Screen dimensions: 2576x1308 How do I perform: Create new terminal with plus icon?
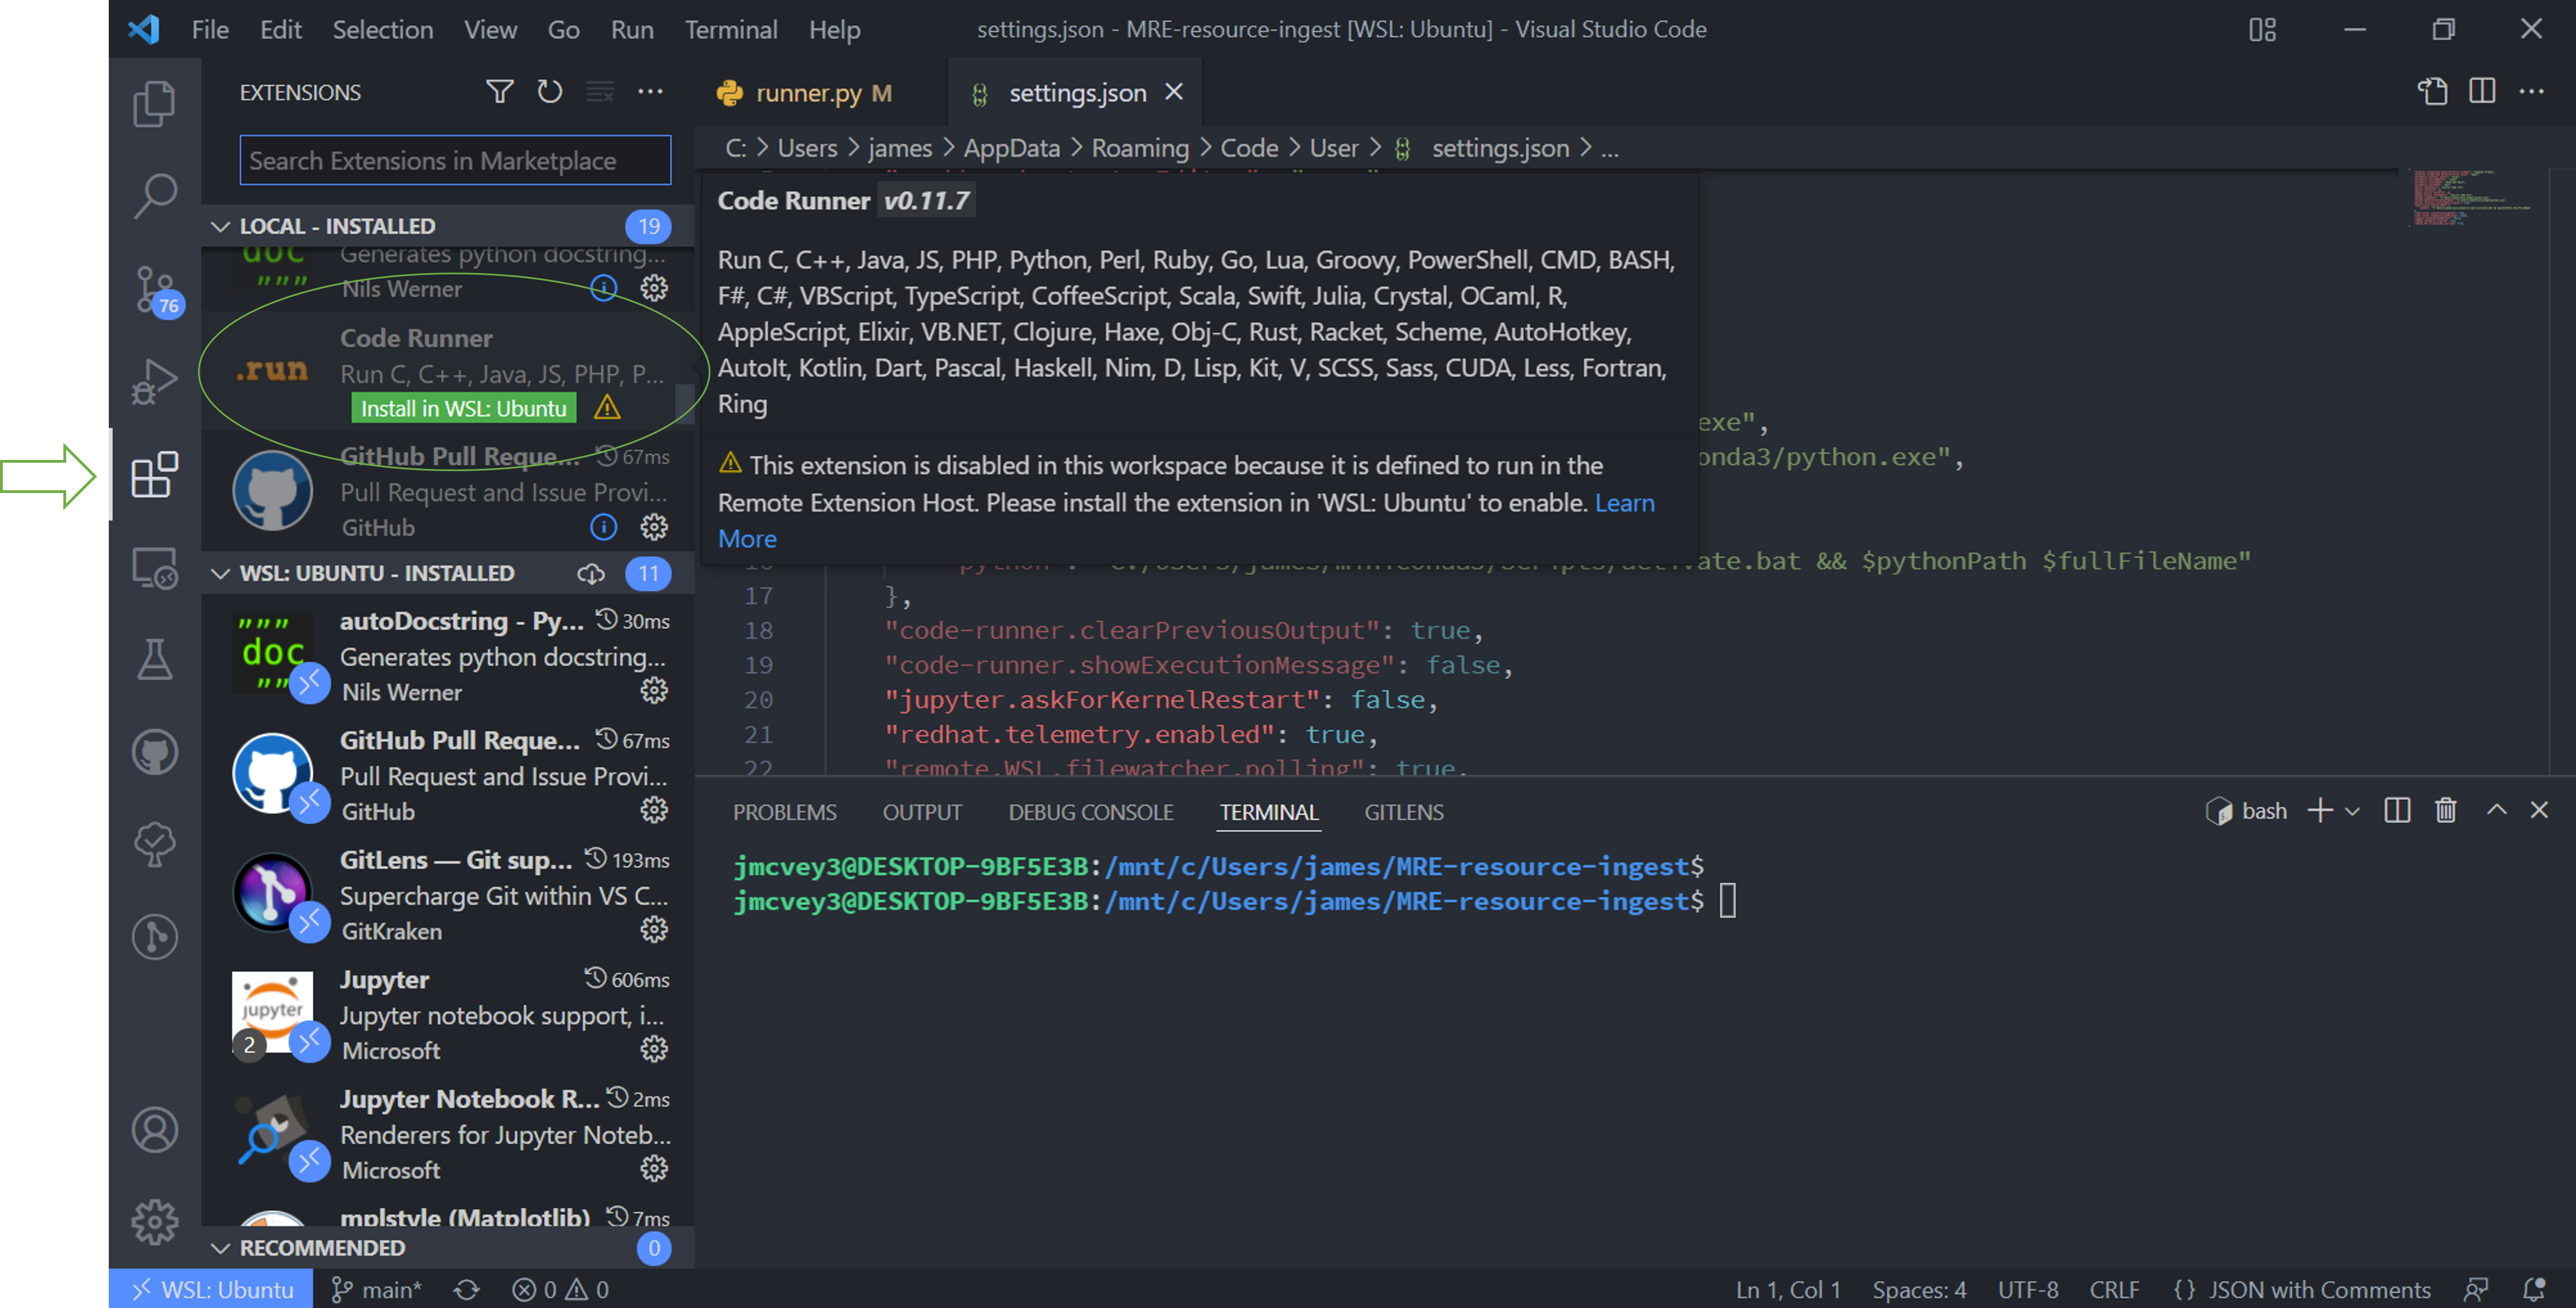click(2320, 810)
